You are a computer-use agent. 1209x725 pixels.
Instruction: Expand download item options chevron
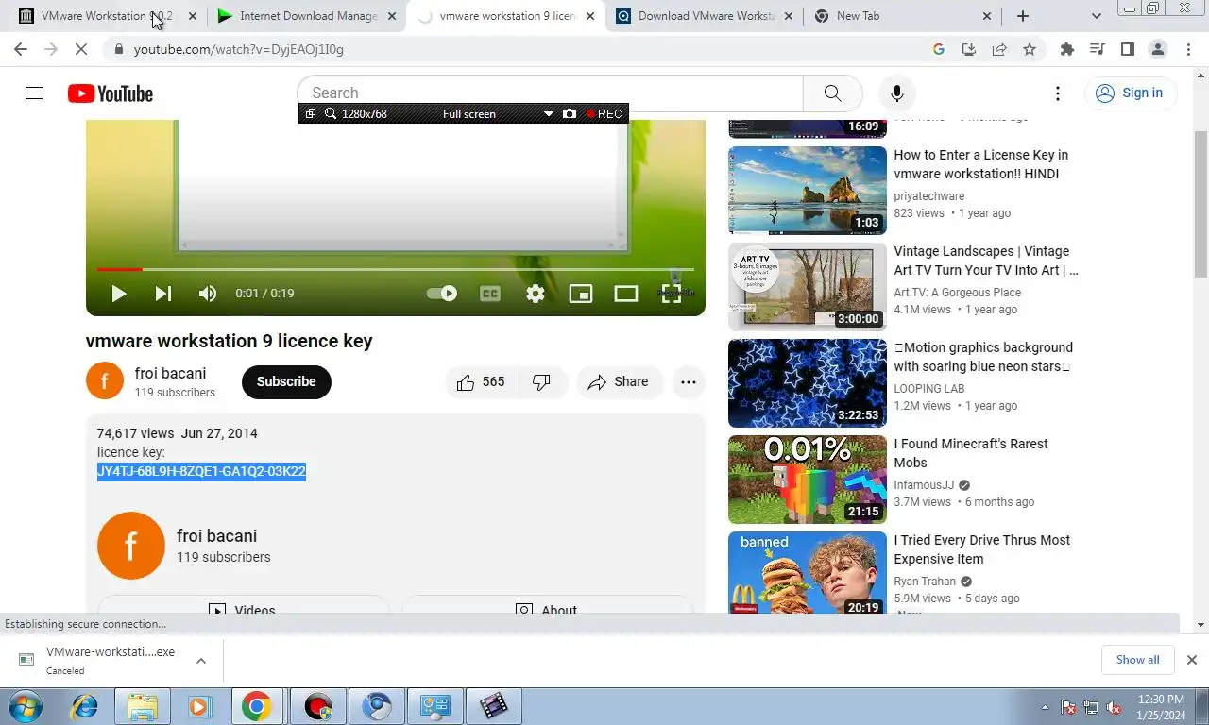201,661
